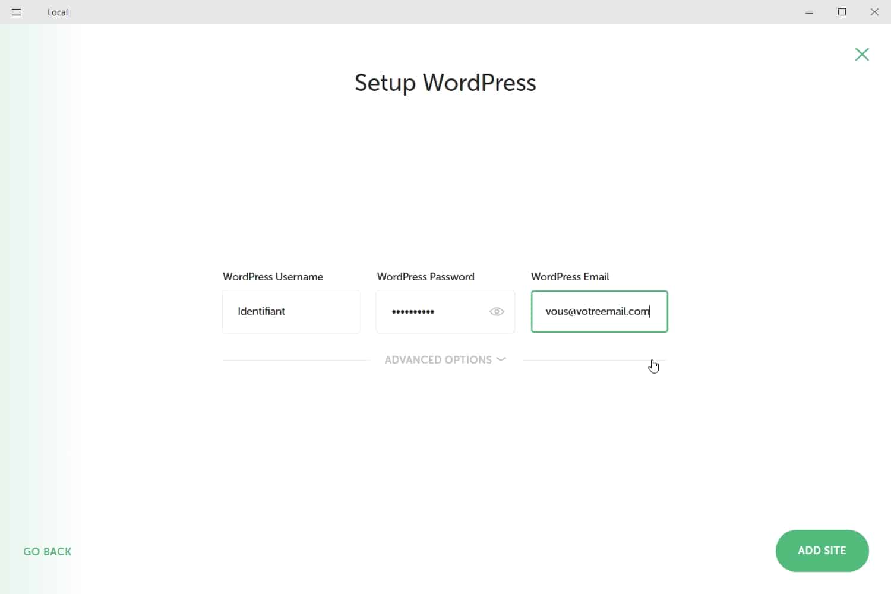Minimize the Local window
The image size is (891, 594).
[809, 12]
